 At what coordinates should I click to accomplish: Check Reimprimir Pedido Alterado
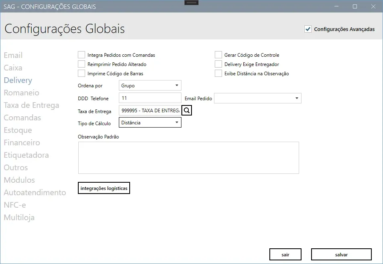pos(81,64)
